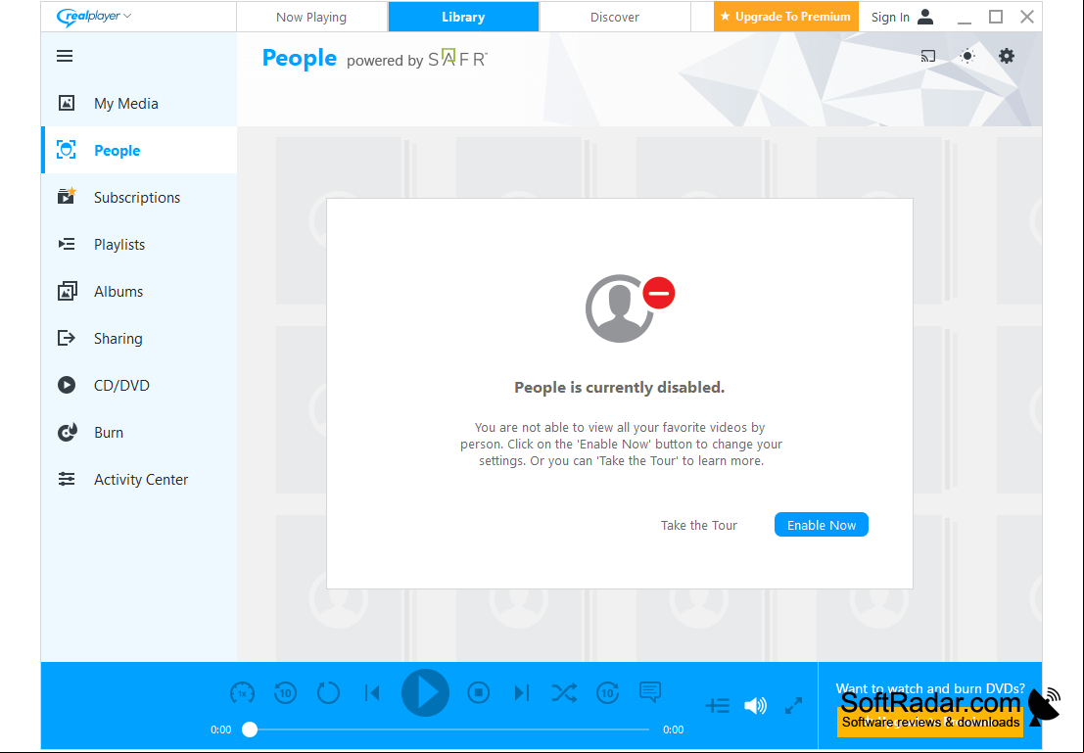Image resolution: width=1084 pixels, height=753 pixels.
Task: Click the Sharing arrow icon
Action: (67, 338)
